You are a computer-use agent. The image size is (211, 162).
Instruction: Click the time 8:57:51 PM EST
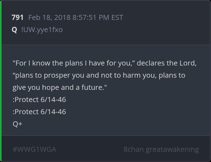tap(98, 17)
